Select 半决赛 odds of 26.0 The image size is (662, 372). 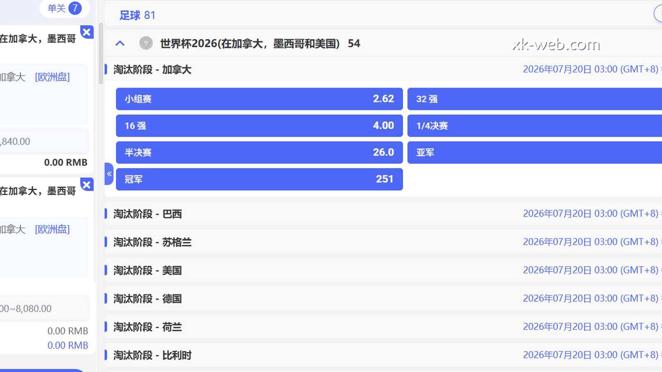coord(259,152)
